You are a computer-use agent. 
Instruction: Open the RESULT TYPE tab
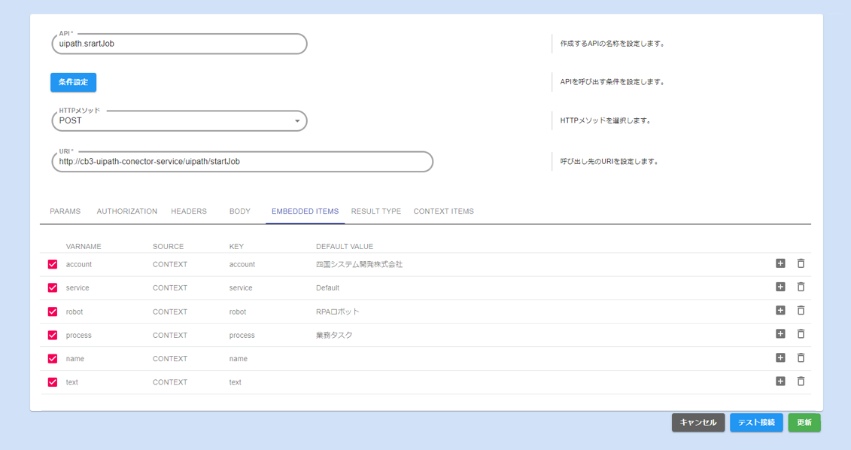coord(375,211)
